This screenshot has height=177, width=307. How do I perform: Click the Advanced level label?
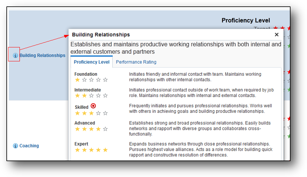[85, 123]
